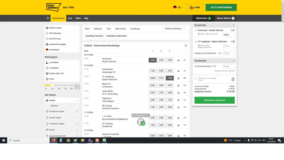Open statistics icon for Mainz 05 match
The width and height of the screenshot is (284, 160).
178,85
